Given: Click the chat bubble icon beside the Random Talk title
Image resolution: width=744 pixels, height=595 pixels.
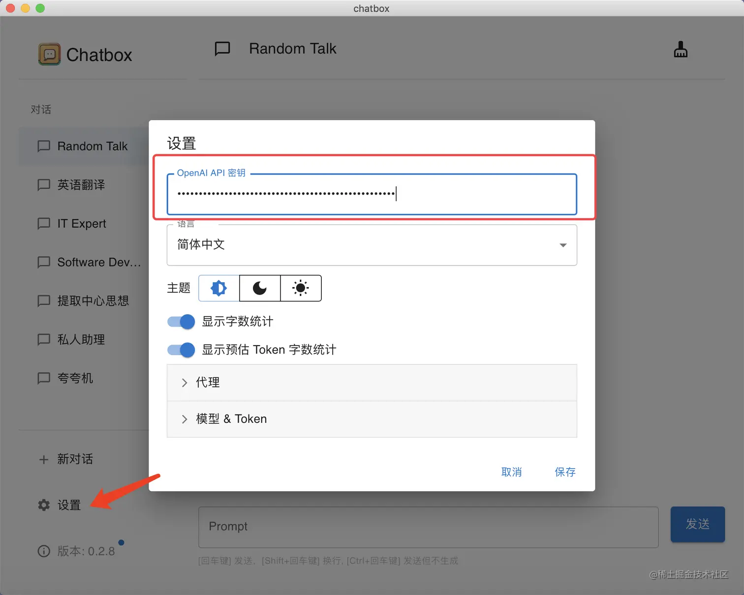Looking at the screenshot, I should click(222, 49).
